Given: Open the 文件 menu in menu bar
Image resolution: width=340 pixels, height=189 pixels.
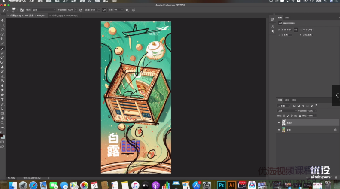Looking at the screenshot, I should [x=31, y=1].
